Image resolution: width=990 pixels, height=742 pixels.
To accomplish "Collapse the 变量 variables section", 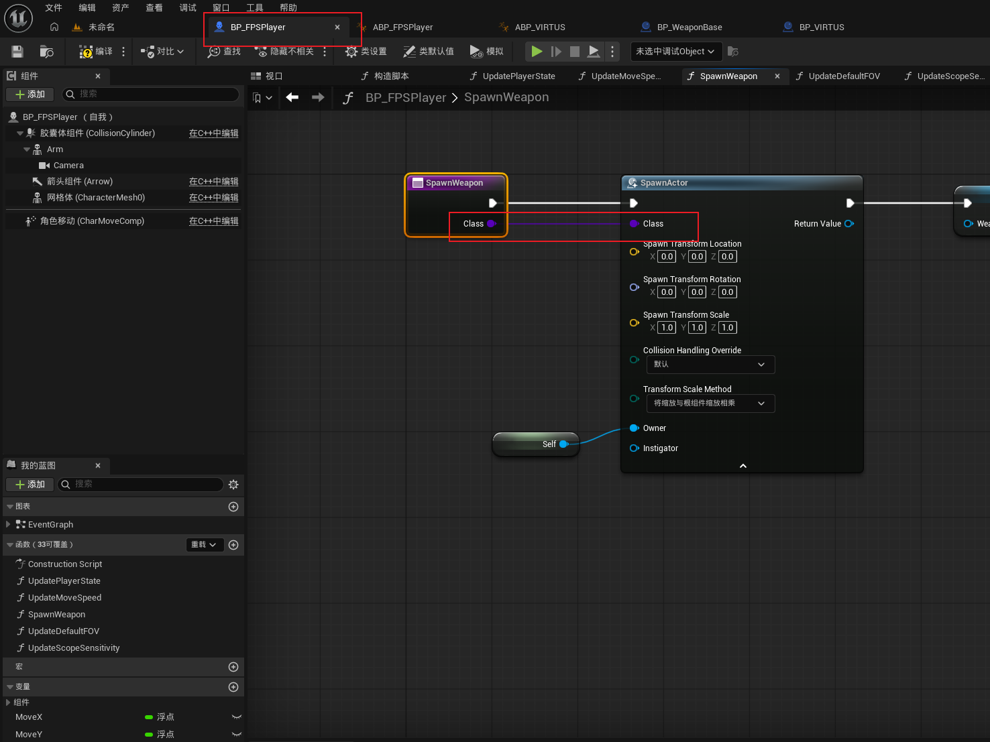I will point(9,687).
